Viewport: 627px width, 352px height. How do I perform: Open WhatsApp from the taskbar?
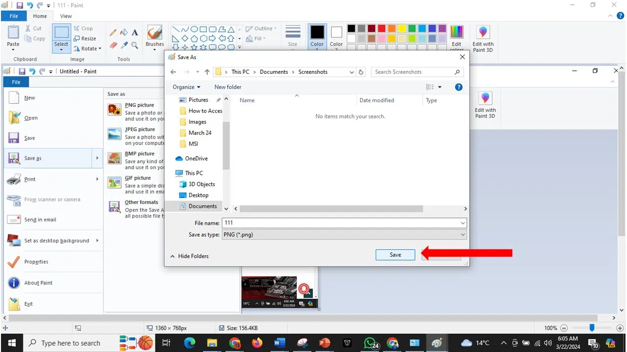pyautogui.click(x=371, y=343)
